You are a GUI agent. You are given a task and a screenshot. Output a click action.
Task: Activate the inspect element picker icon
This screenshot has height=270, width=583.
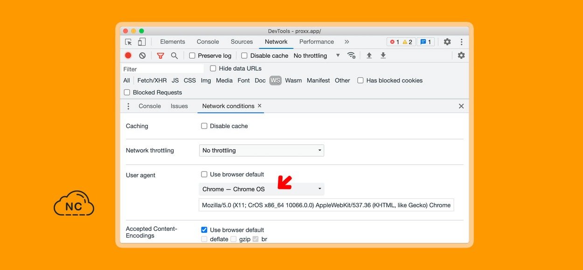(x=128, y=42)
